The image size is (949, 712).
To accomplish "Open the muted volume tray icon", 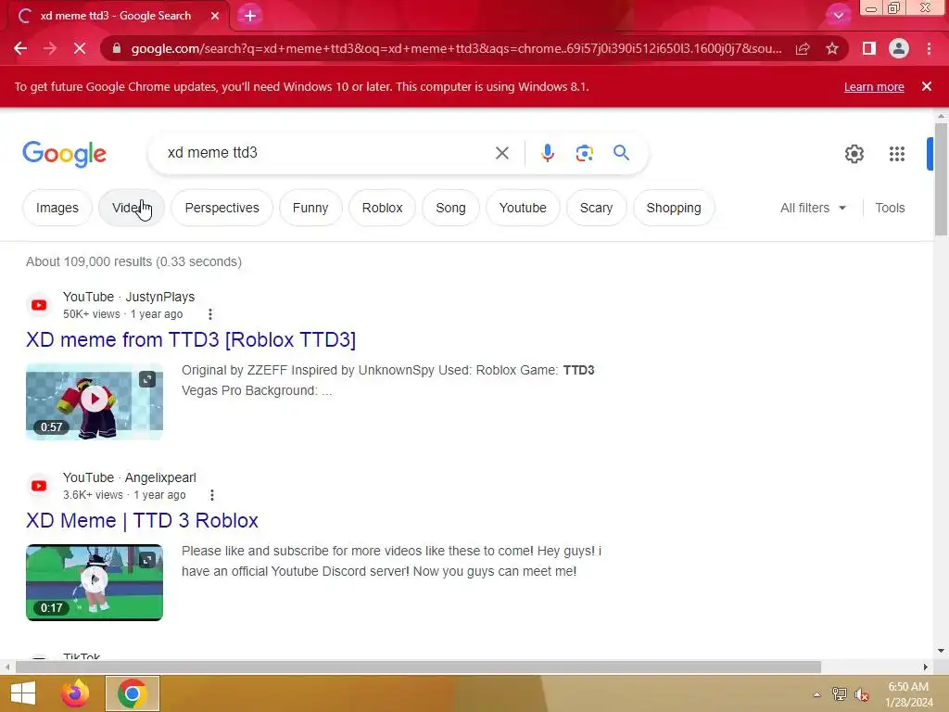I will pos(861,694).
